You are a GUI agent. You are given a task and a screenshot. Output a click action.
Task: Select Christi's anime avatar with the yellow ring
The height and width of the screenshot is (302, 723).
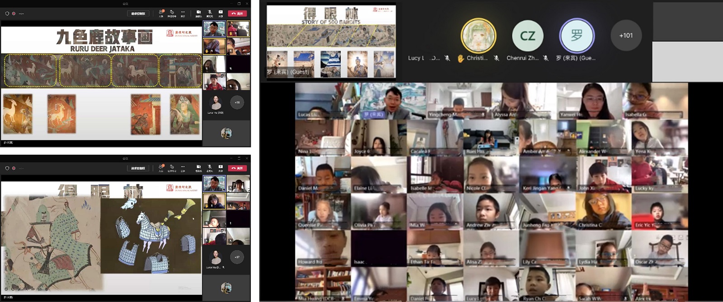478,35
